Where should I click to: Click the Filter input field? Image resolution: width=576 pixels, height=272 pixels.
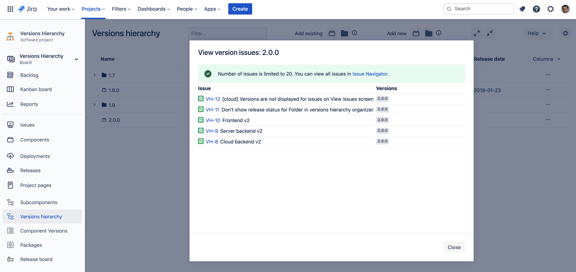227,33
